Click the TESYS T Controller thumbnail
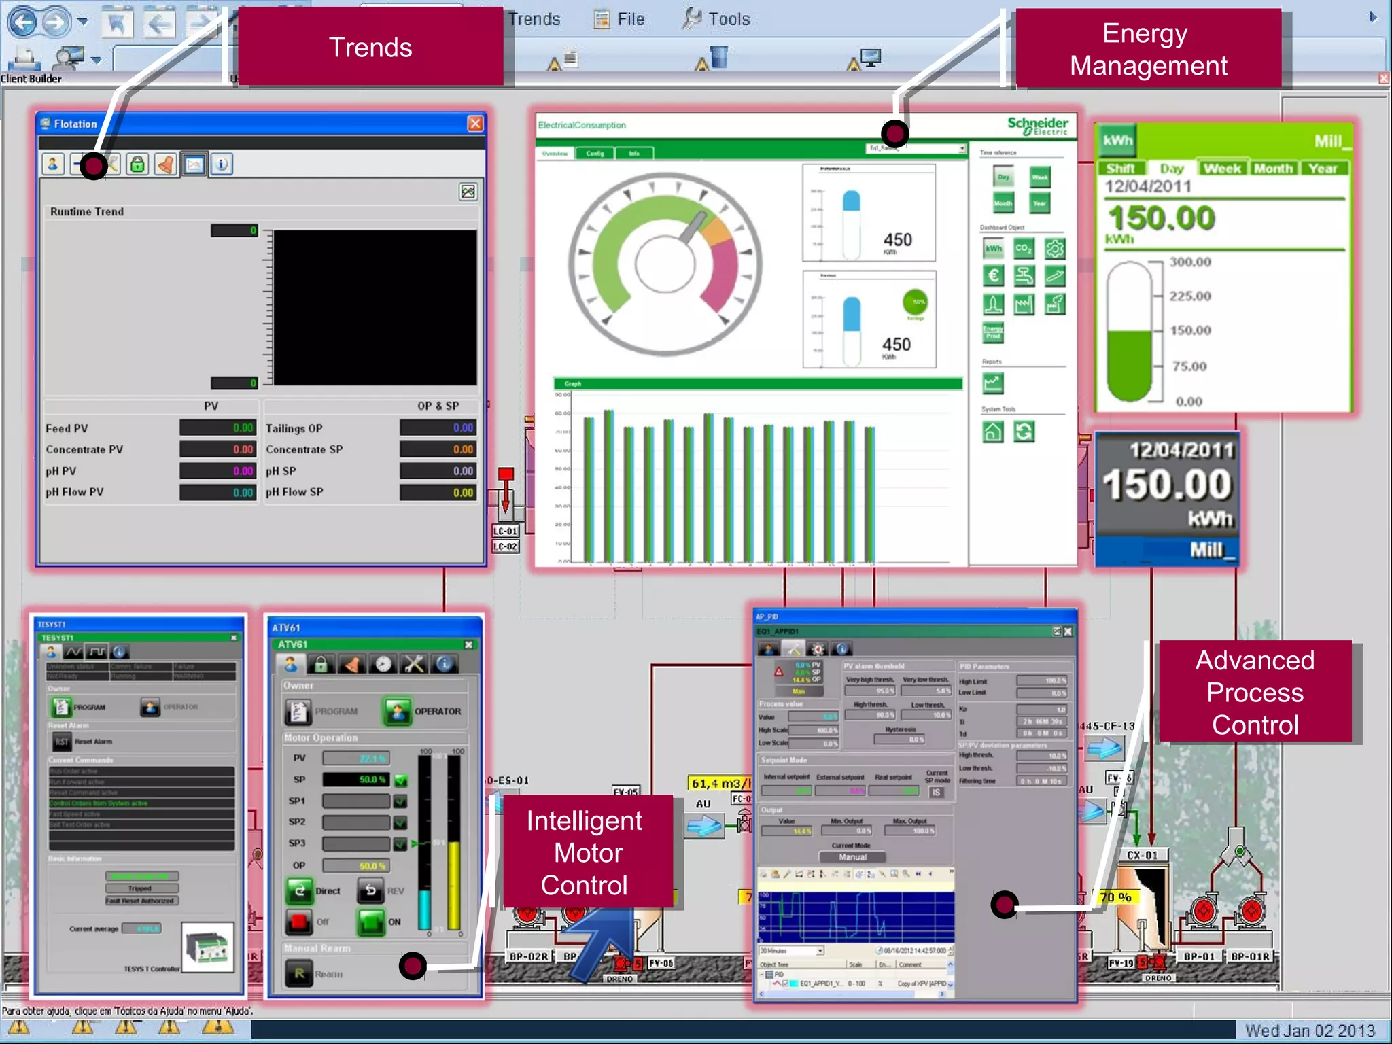The width and height of the screenshot is (1392, 1044). pyautogui.click(x=207, y=947)
